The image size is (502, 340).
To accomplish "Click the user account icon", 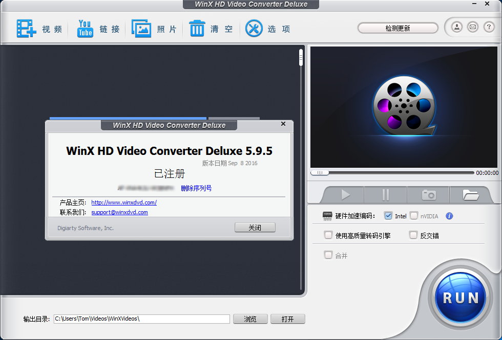I will click(x=457, y=27).
